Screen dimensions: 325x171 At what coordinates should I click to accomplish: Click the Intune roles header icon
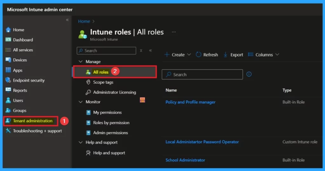[83, 34]
